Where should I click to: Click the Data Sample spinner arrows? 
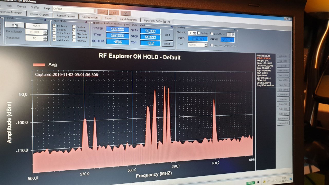[45, 32]
